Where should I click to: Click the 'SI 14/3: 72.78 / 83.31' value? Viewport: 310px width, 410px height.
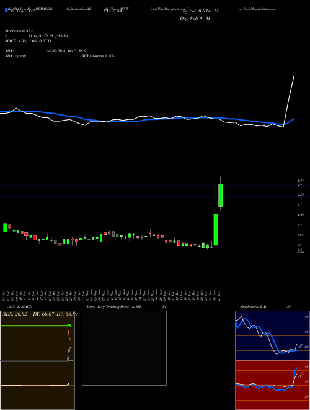click(48, 36)
